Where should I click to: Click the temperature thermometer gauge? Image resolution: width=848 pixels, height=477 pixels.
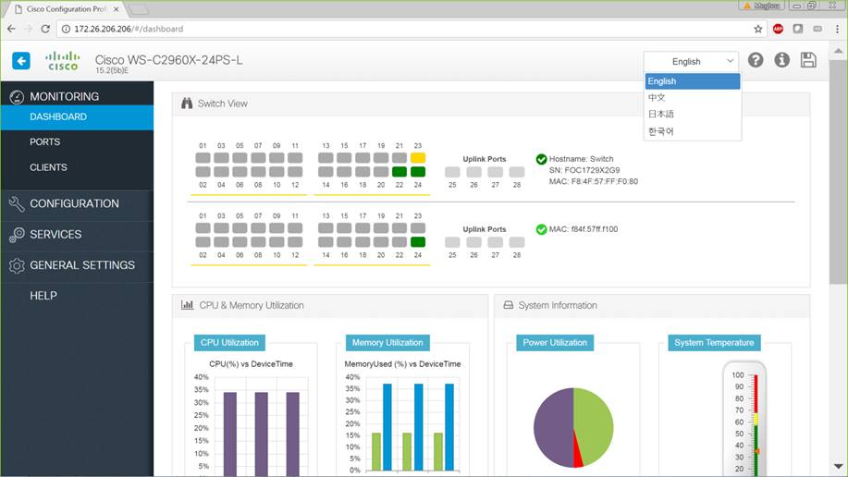pos(744,419)
